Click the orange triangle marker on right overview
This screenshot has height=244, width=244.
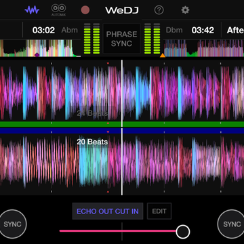[163, 55]
